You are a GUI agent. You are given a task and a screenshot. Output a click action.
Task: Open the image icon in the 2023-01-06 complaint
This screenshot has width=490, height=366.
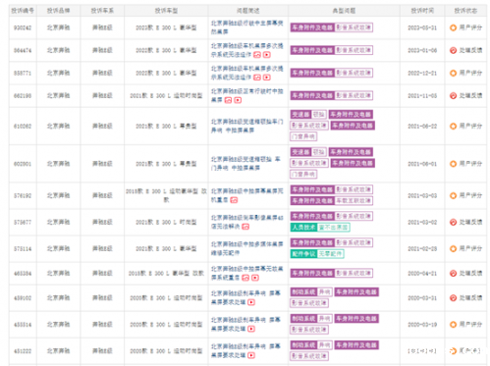pos(257,55)
